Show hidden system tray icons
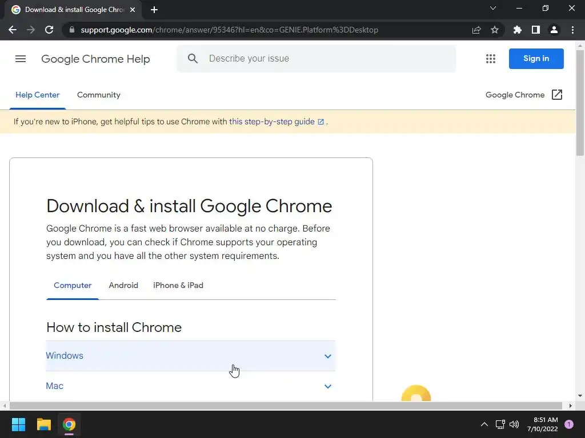Image resolution: width=585 pixels, height=438 pixels. tap(484, 424)
